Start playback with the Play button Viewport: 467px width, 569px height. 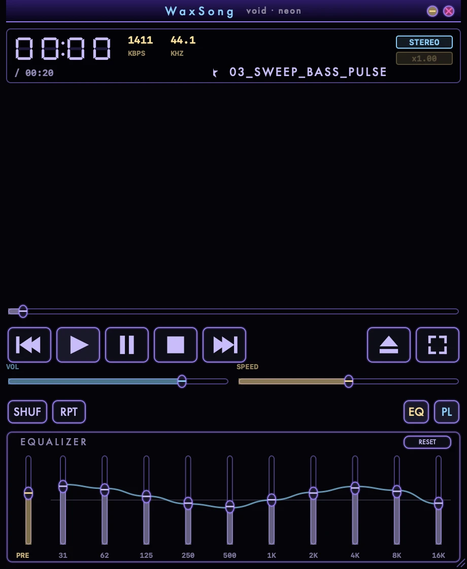point(78,345)
